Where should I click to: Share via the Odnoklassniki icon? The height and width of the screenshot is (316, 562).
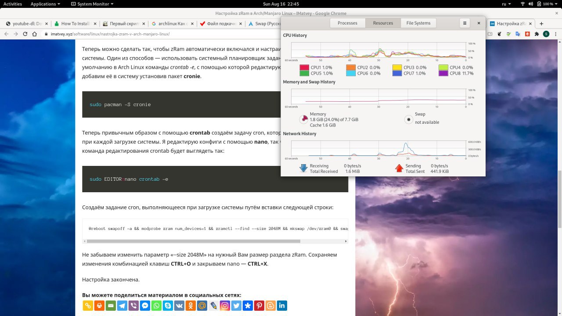pos(191,305)
